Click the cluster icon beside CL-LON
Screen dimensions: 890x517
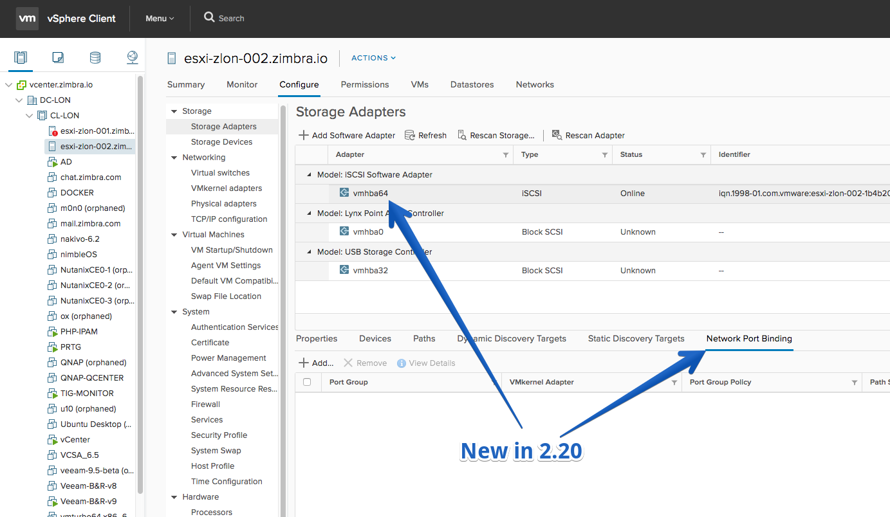(x=42, y=116)
